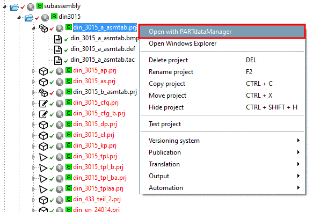Screen dimensions: 313x212
Task: Select file din_3015_a_asmtab.tac
Action: click(103, 60)
